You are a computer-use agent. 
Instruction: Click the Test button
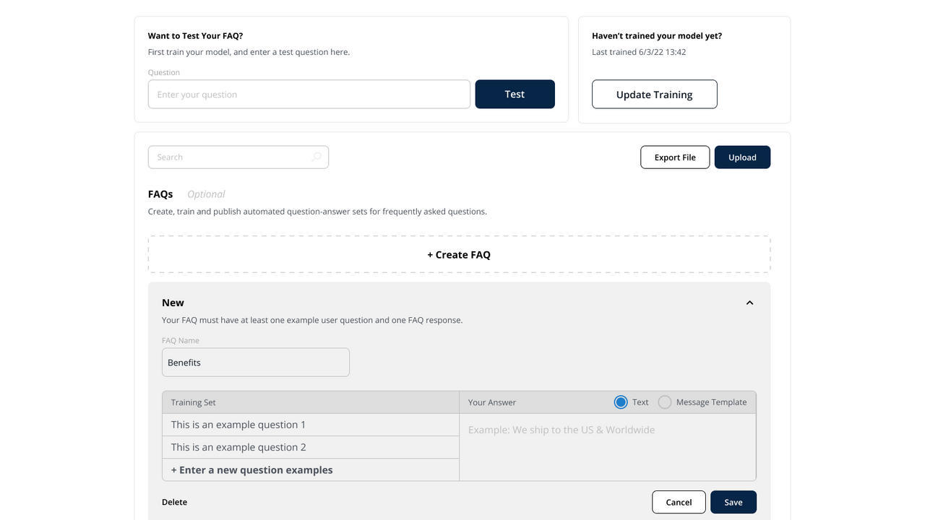(515, 94)
